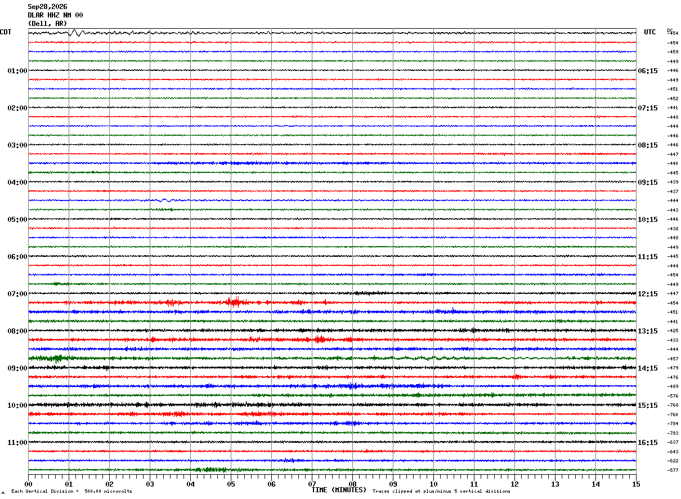Click the vertical division scale note
681x499 pixels.
[x=72, y=492]
